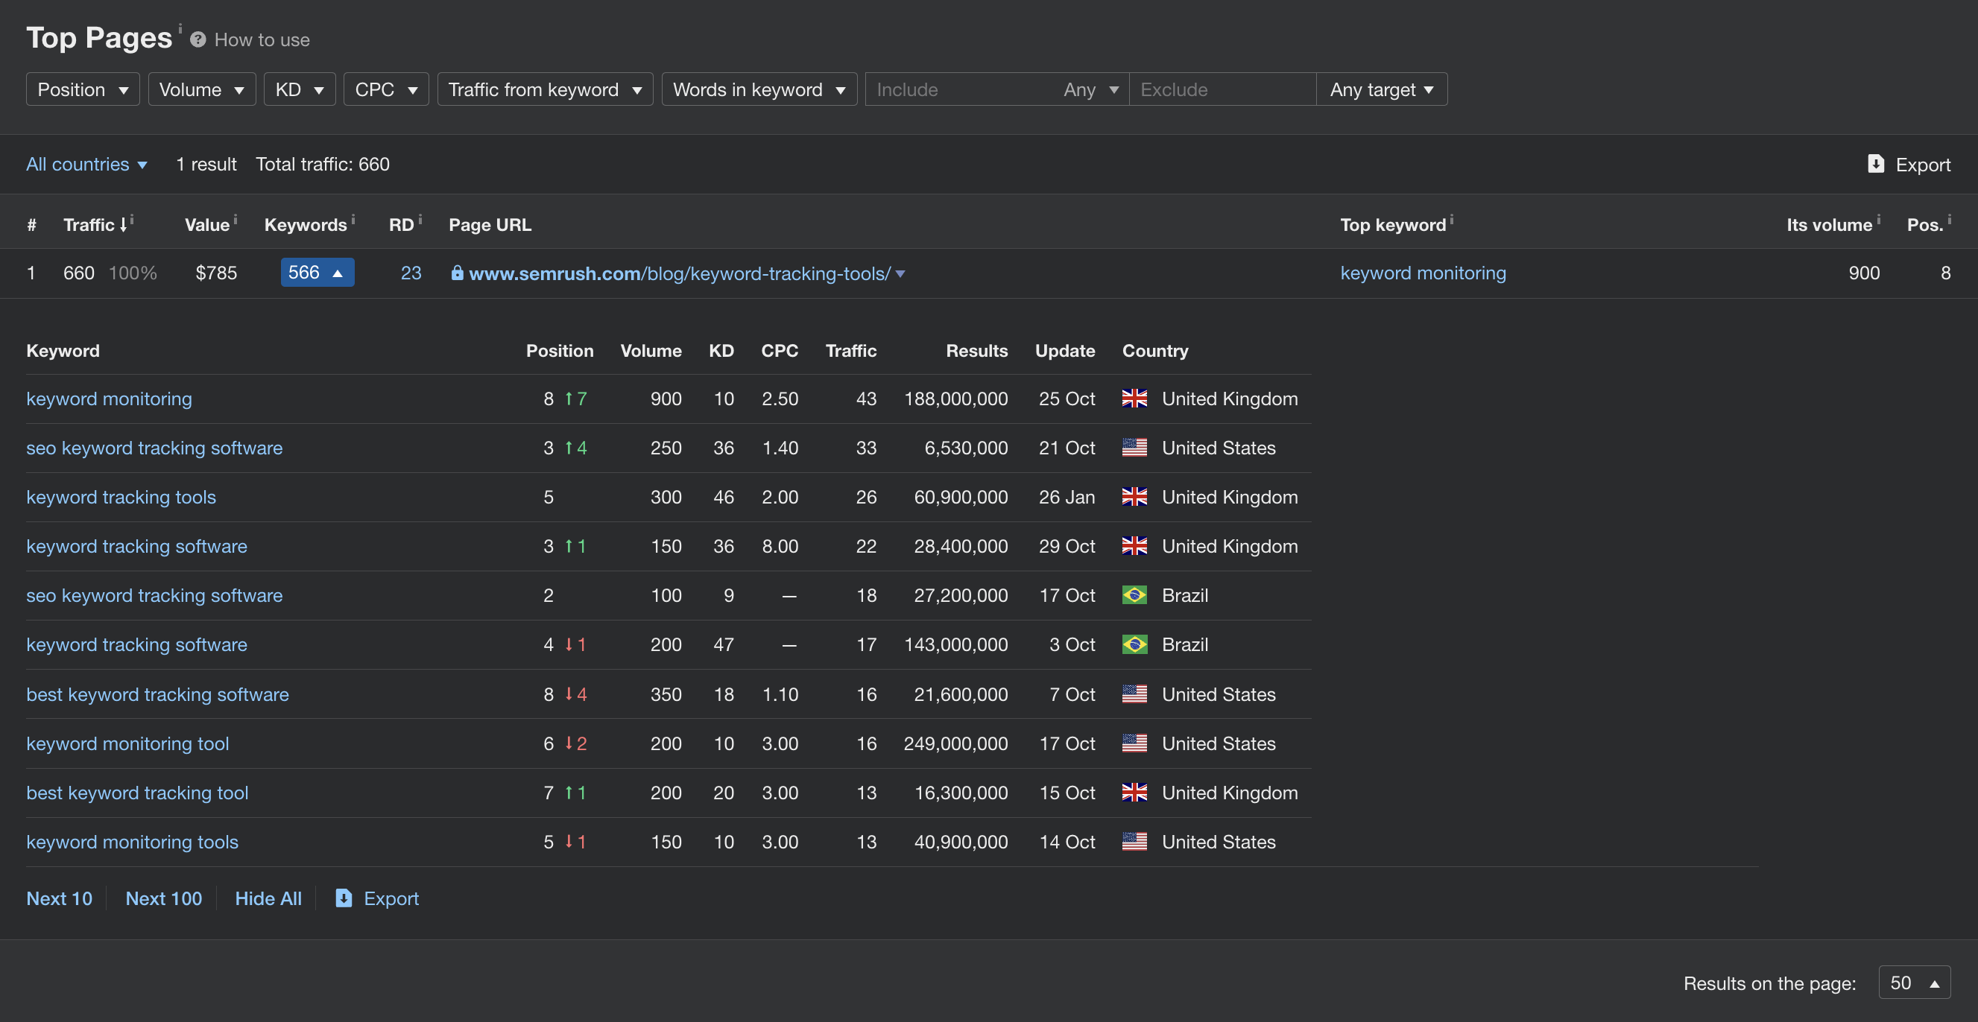Screen dimensions: 1978x1022
Task: Click the UK flag in the 28,400,000 results row
Action: 1134,545
